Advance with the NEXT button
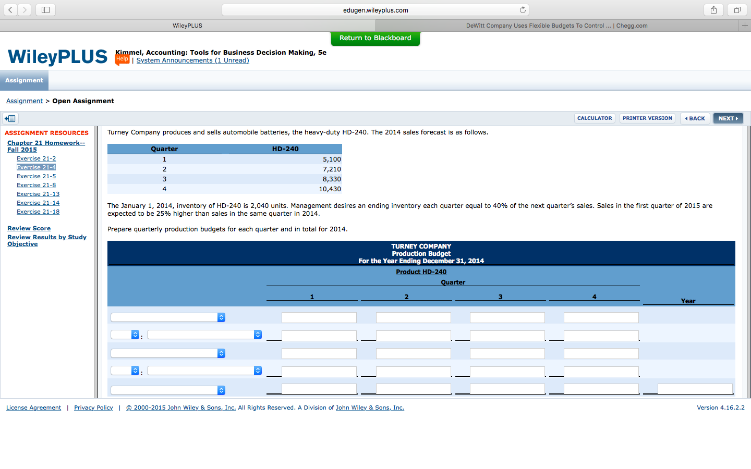This screenshot has height=469, width=751. [x=728, y=118]
